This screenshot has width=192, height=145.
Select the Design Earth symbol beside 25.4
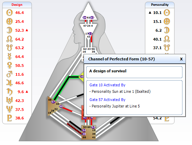10,21
